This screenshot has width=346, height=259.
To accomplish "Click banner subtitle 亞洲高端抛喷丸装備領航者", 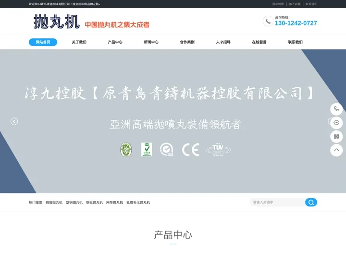I will point(175,124).
